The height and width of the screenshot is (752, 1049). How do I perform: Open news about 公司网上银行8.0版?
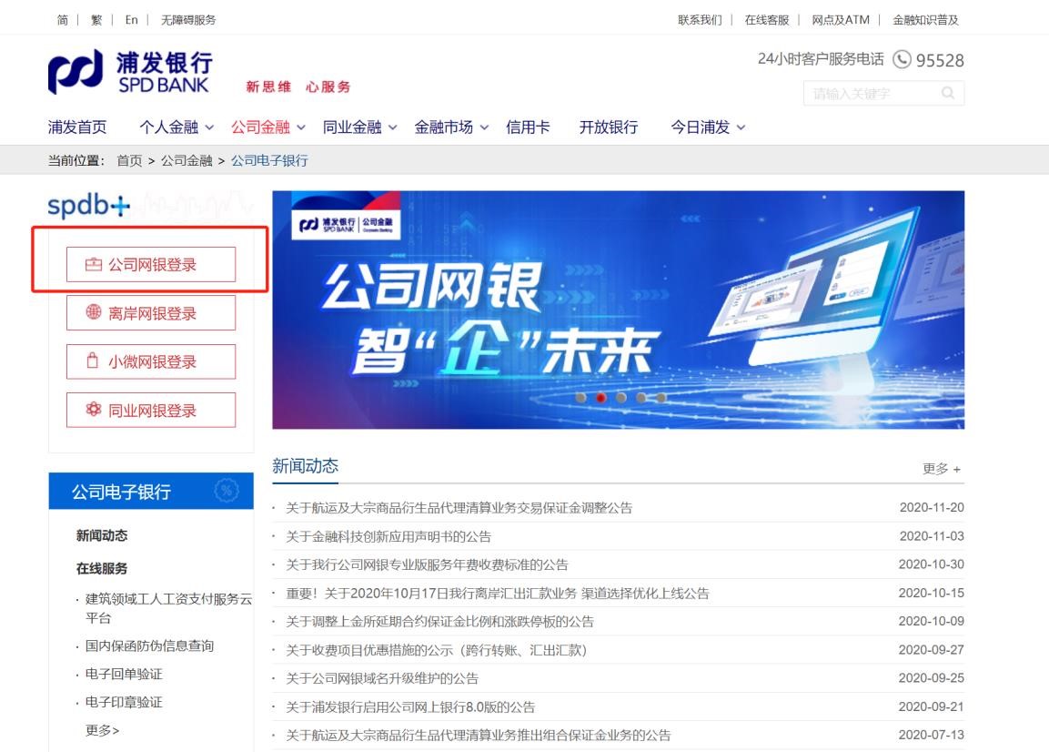[410, 707]
